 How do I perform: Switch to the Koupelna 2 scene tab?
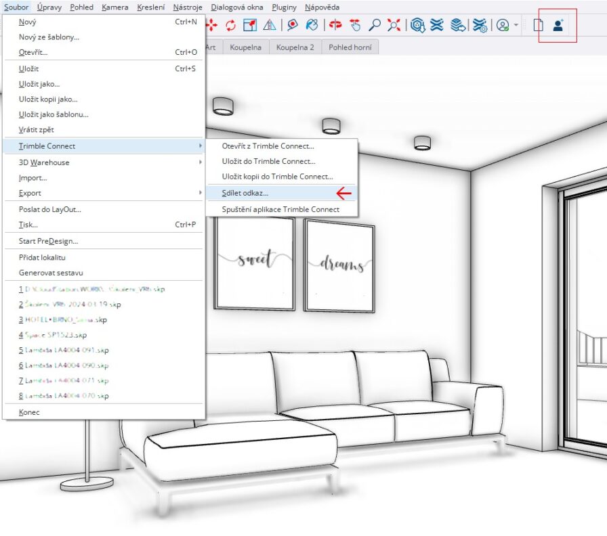[295, 47]
